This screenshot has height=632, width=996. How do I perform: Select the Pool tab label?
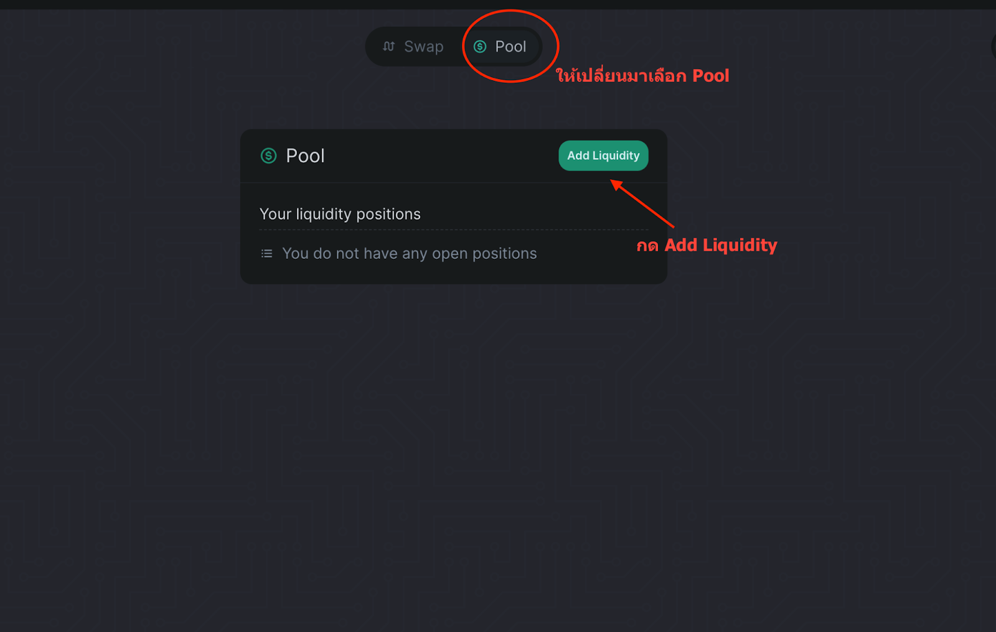(510, 47)
